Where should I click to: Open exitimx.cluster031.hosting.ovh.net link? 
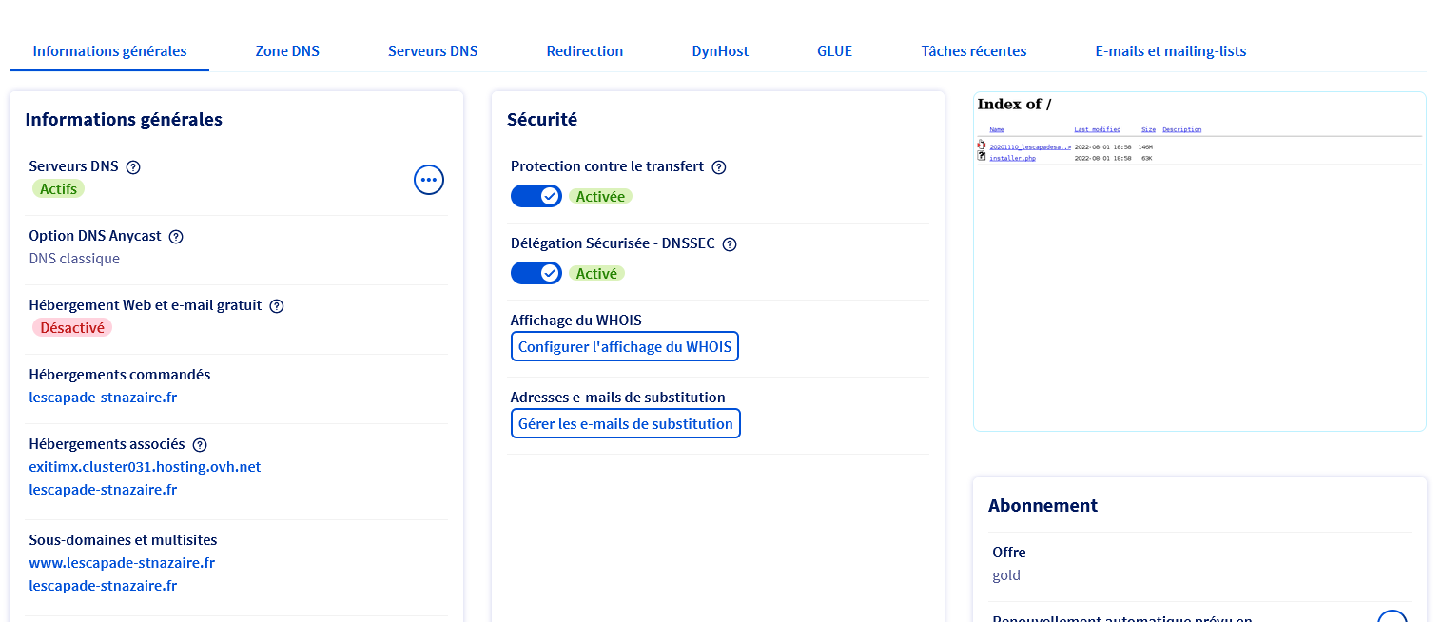click(x=145, y=467)
